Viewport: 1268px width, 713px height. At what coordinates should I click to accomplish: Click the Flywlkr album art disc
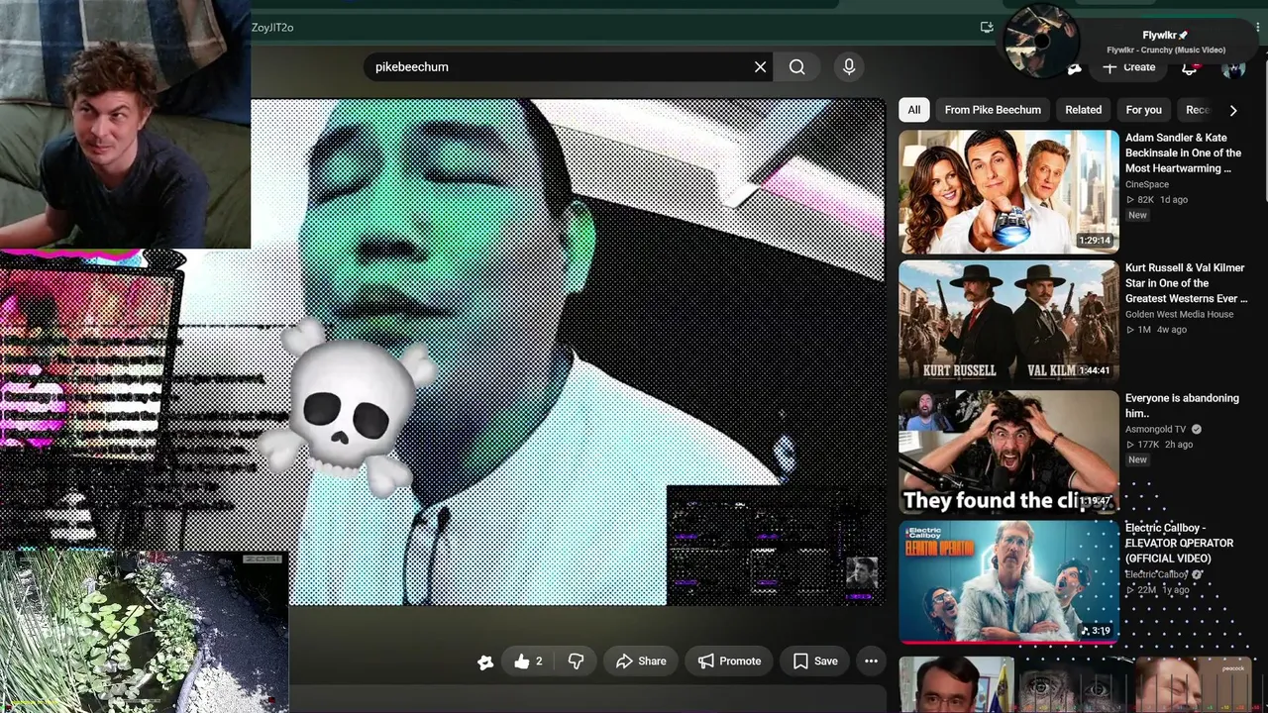[x=1041, y=41]
